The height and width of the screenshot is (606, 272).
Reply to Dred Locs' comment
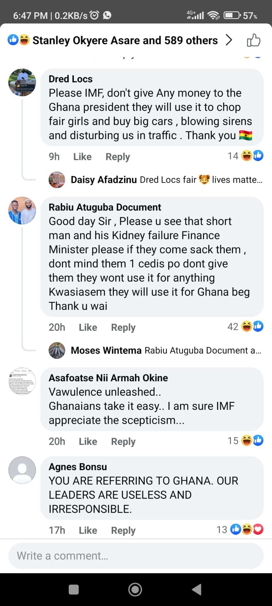[x=118, y=157]
